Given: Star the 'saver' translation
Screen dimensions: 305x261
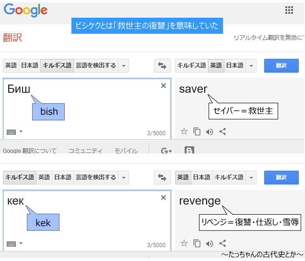Looking at the screenshot, I should [184, 131].
